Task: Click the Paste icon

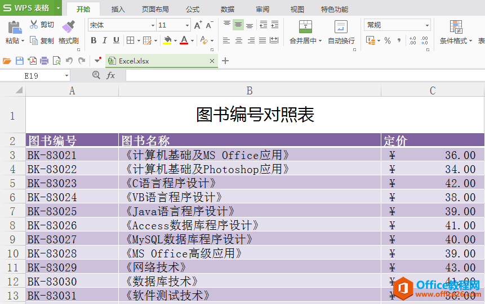Action: click(14, 27)
